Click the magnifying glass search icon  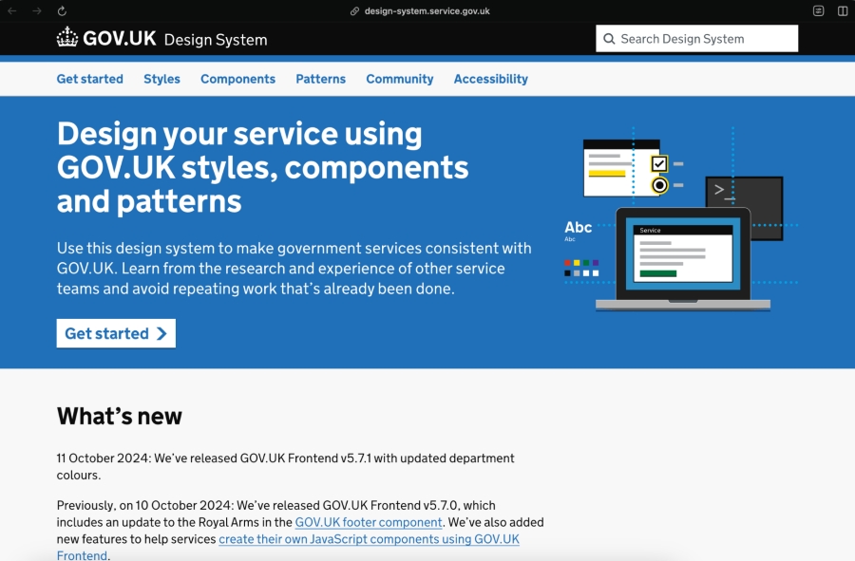(x=609, y=39)
